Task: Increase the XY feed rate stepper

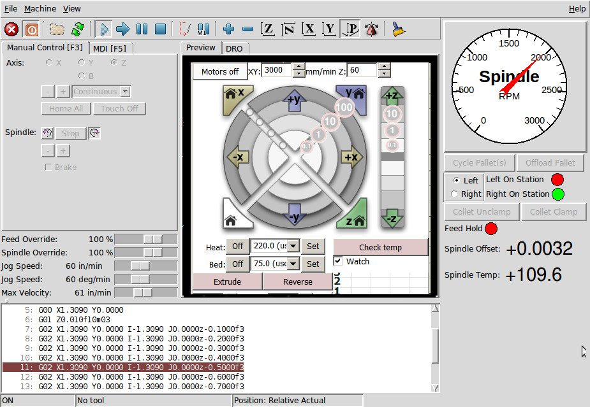Action: pos(299,66)
